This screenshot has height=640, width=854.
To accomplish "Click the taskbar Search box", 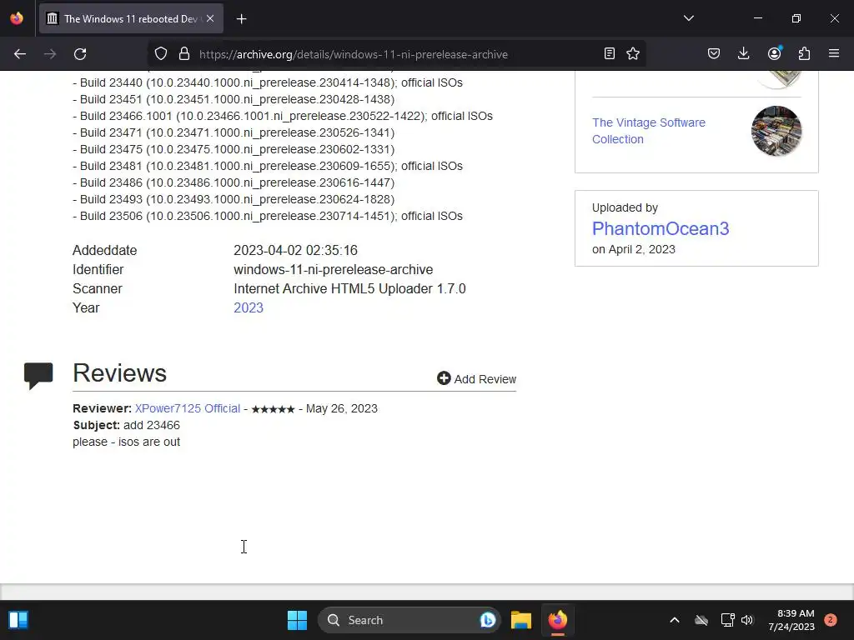I will pos(409,620).
